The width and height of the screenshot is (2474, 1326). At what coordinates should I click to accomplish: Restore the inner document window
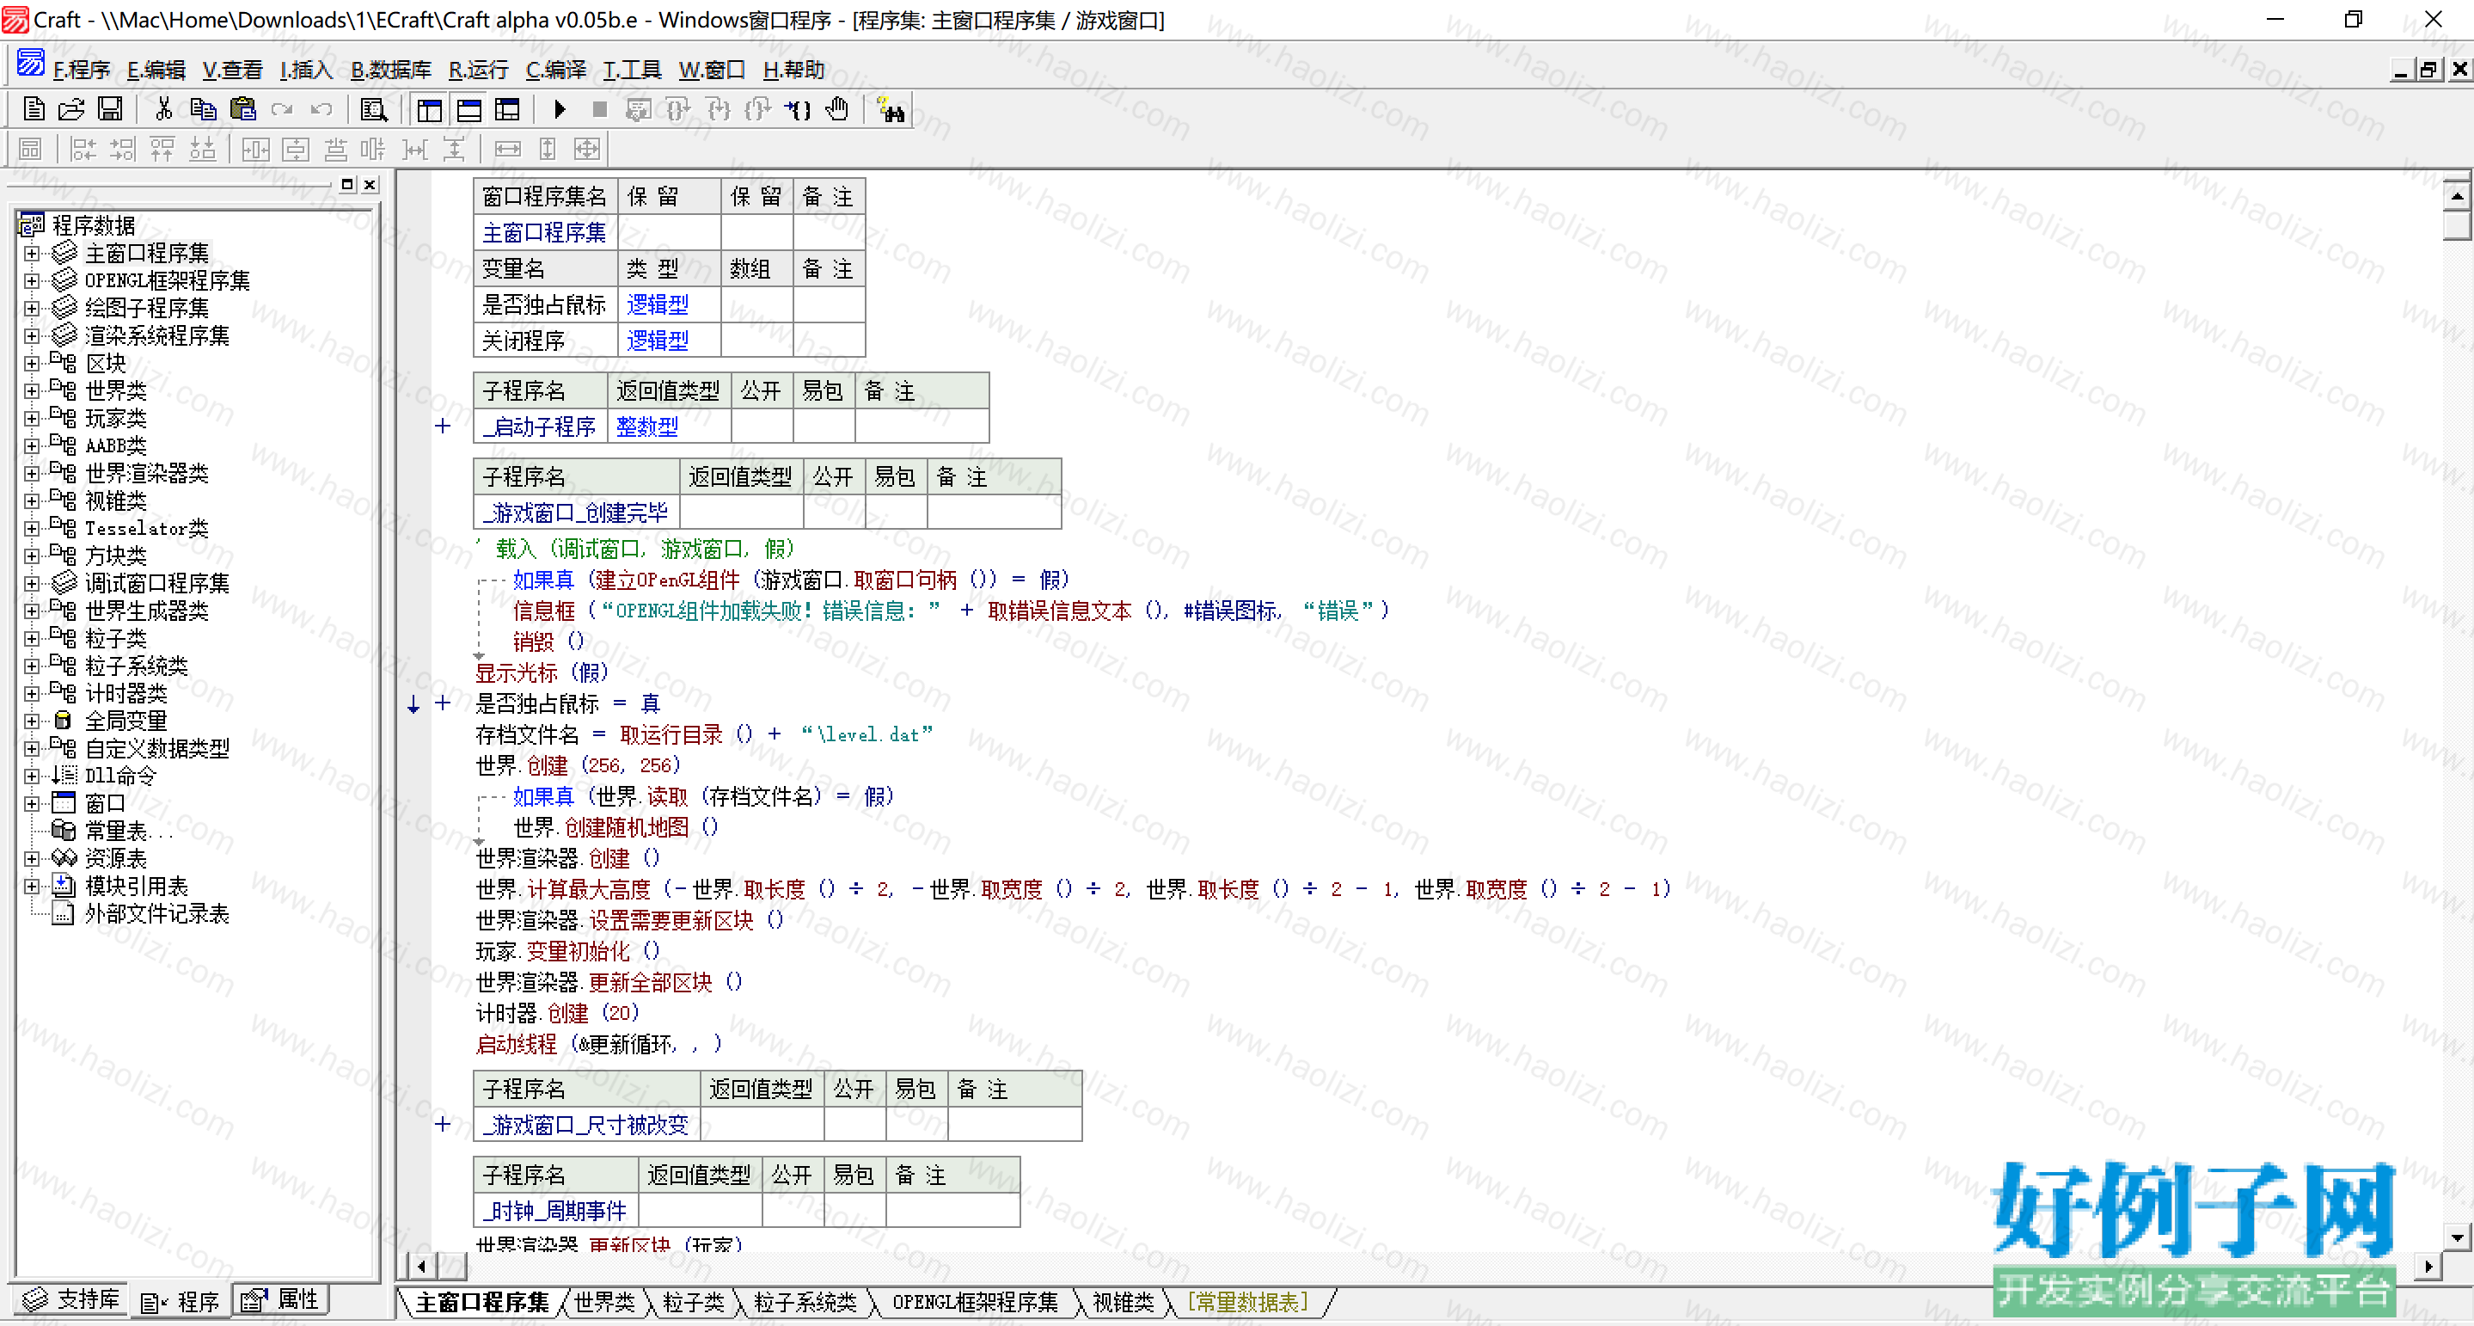coord(2428,69)
